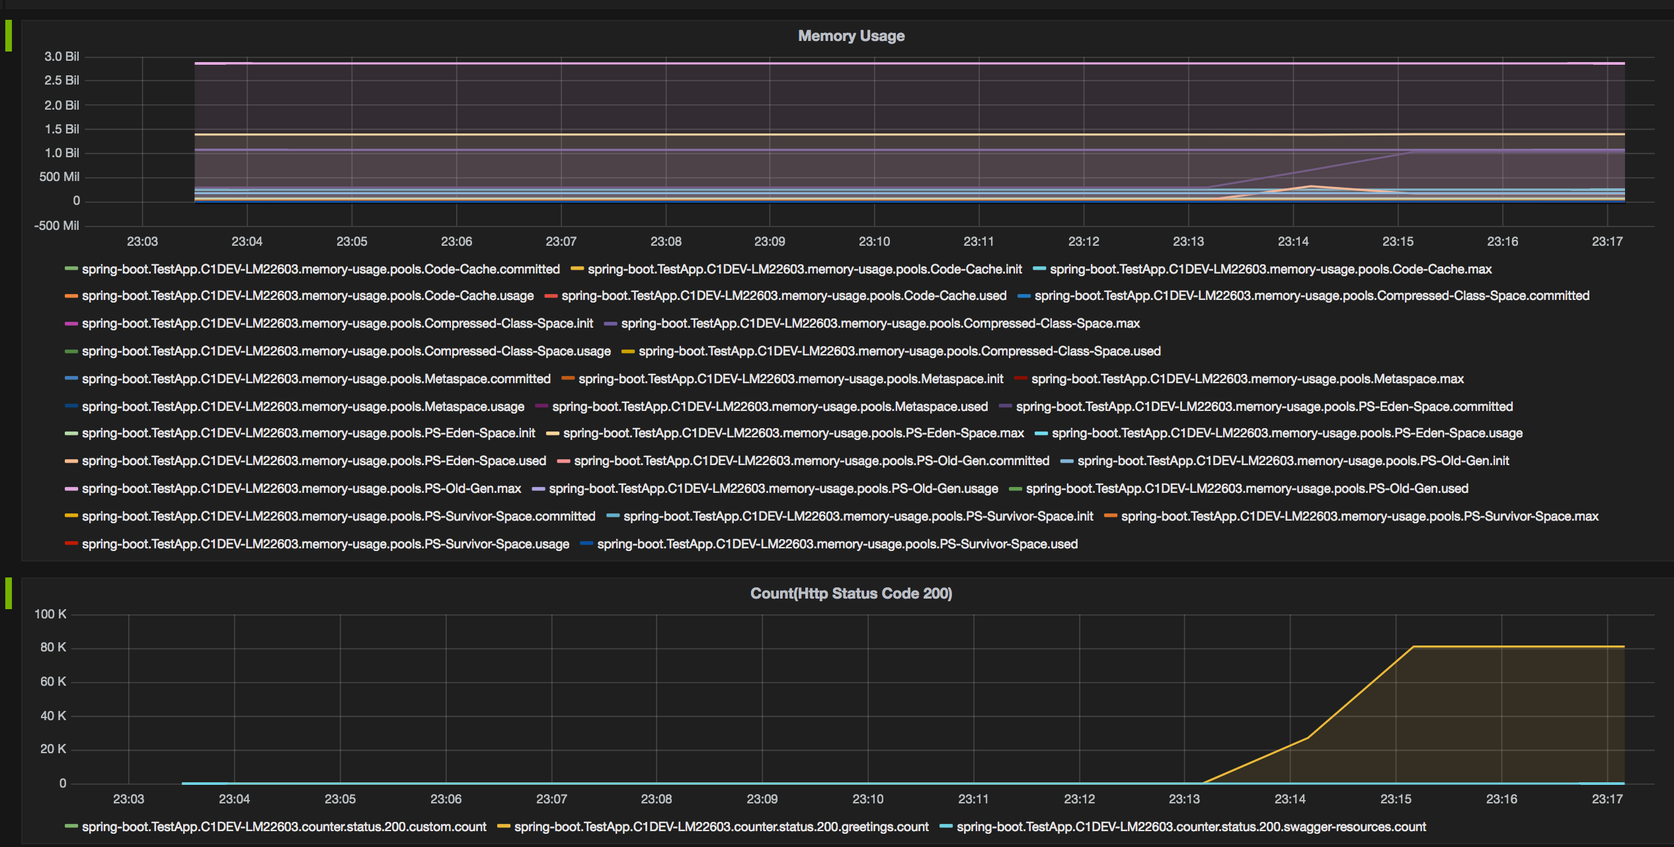Toggle the Compressed-Class-Space.max legend series
This screenshot has width=1674, height=847.
pos(872,324)
